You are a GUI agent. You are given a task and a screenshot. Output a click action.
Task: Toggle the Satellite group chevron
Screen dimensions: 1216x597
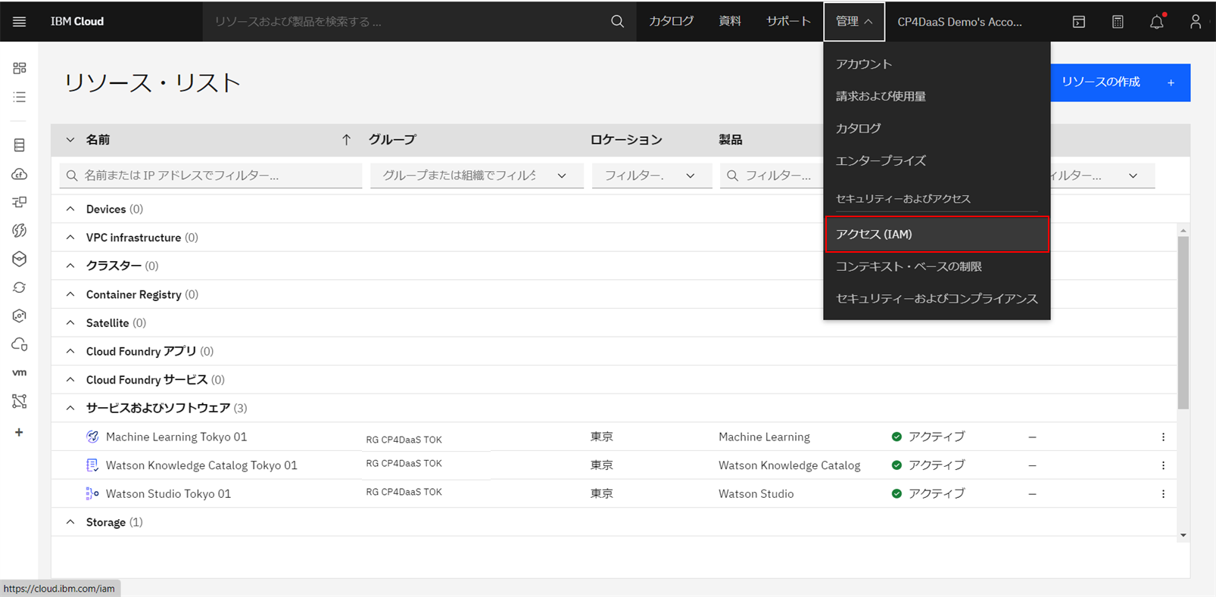(70, 322)
